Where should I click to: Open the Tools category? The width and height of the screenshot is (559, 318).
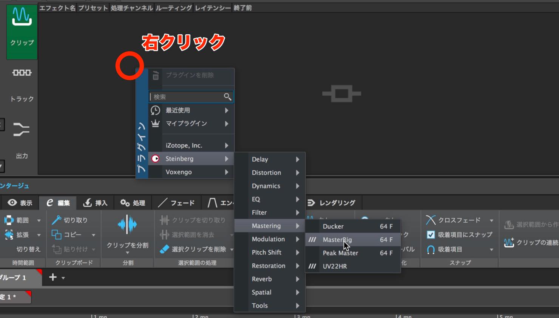click(x=270, y=306)
